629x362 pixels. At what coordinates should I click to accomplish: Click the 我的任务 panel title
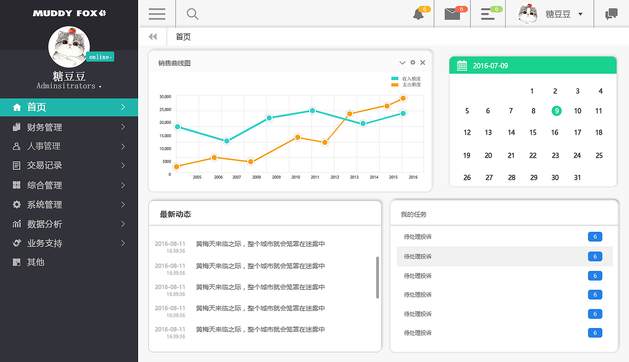coord(414,215)
